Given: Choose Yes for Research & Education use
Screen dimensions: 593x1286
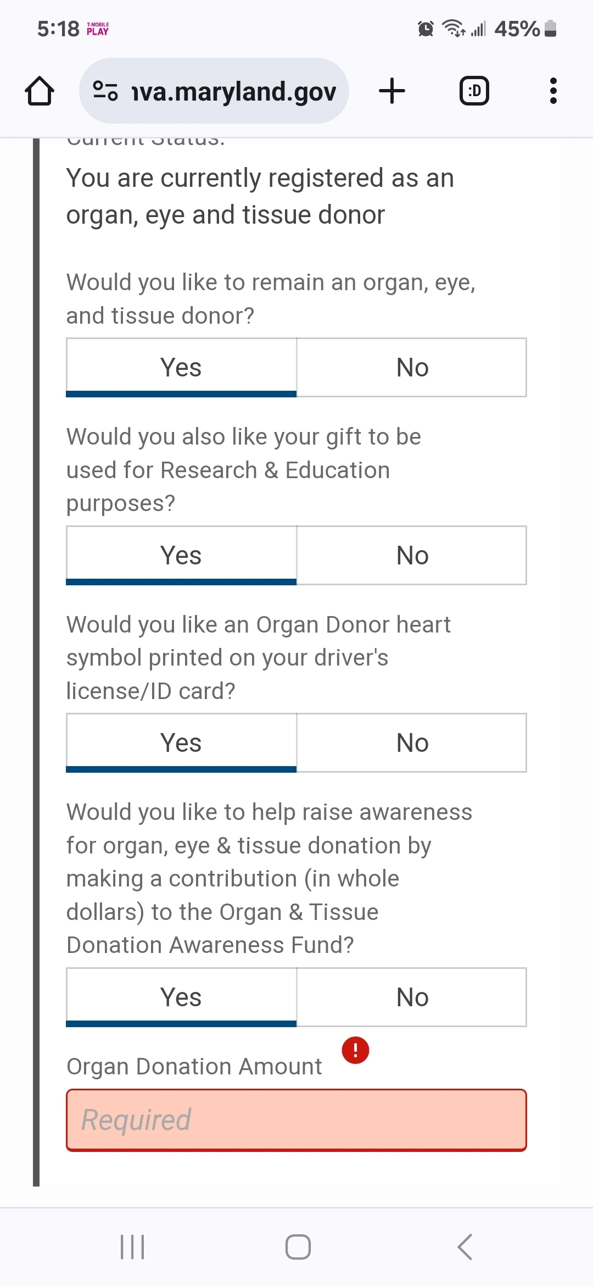Looking at the screenshot, I should (x=181, y=556).
